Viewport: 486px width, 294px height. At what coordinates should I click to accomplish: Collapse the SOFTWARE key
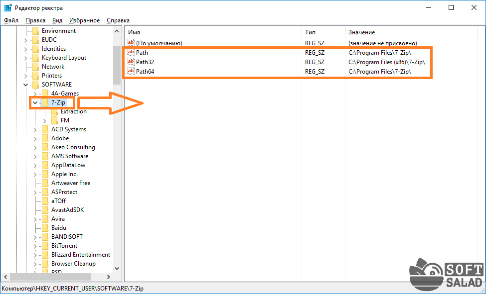click(x=26, y=85)
